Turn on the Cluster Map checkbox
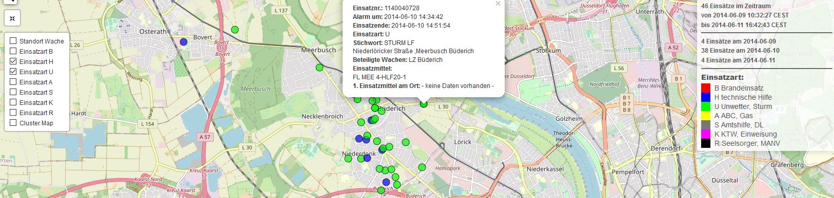The image size is (834, 198). coord(13,123)
